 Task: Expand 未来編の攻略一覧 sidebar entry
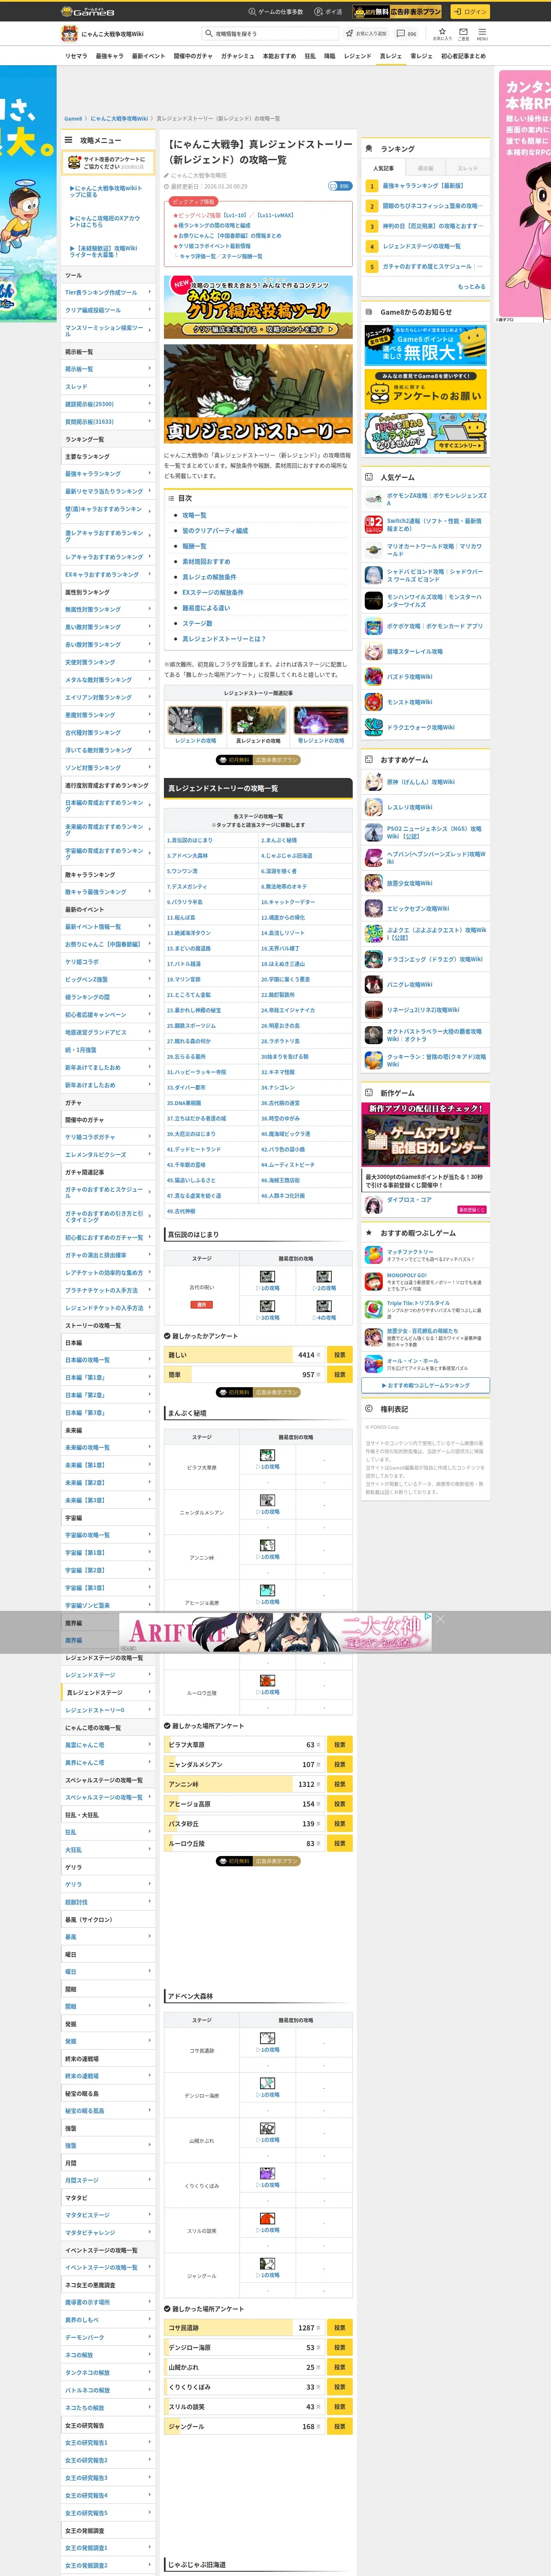[x=108, y=1447]
